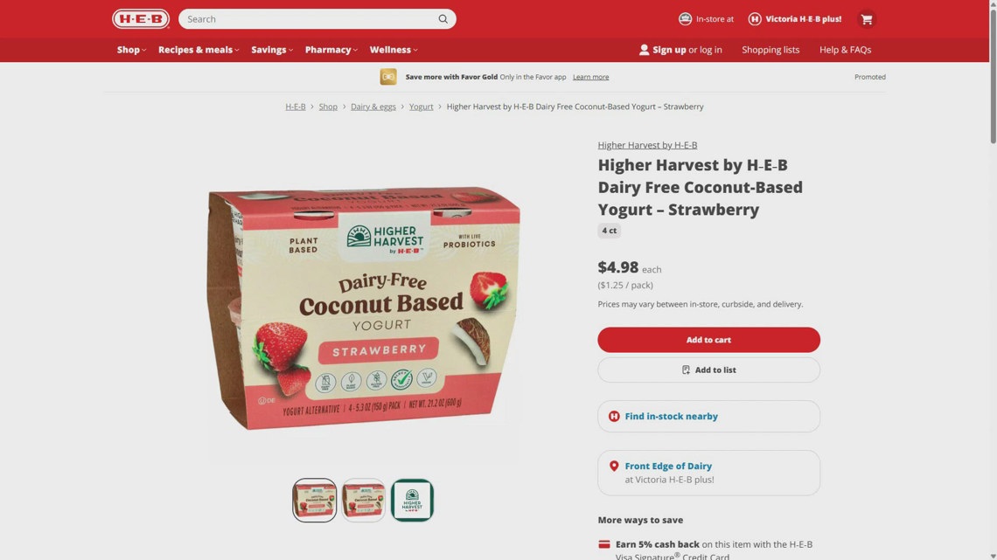The width and height of the screenshot is (997, 560).
Task: Select the Higher Harvest logo thumbnail
Action: pyautogui.click(x=412, y=501)
